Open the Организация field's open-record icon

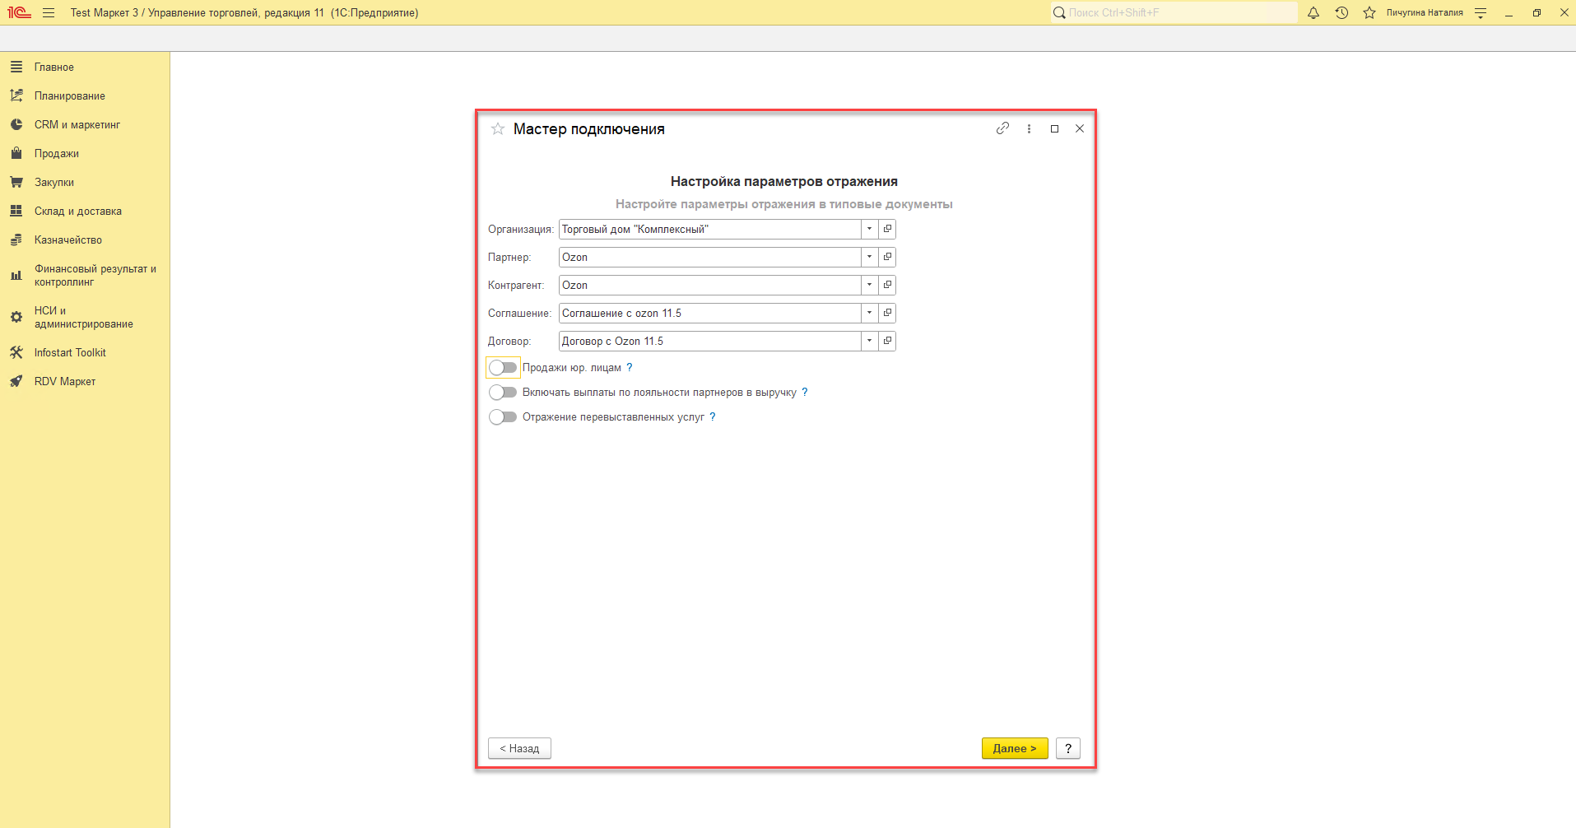click(x=887, y=229)
